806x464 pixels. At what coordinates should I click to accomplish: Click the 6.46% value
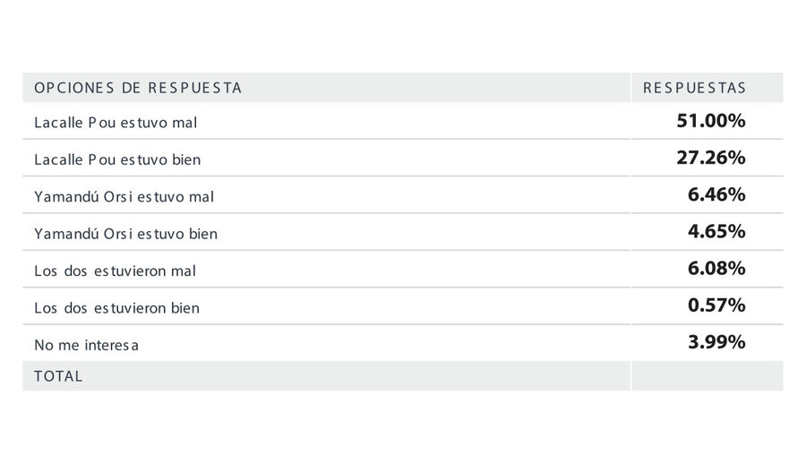pos(716,195)
